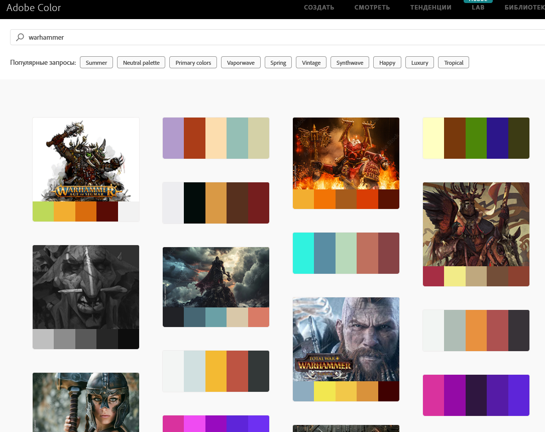
Task: Click the salmon swatch under stormy mountain image
Action: (259, 317)
